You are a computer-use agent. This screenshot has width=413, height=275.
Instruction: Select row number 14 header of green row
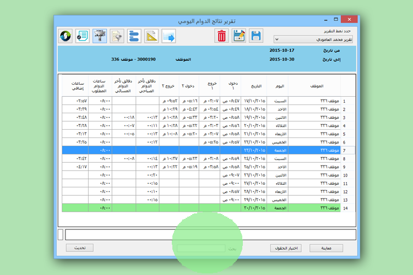pos(348,208)
